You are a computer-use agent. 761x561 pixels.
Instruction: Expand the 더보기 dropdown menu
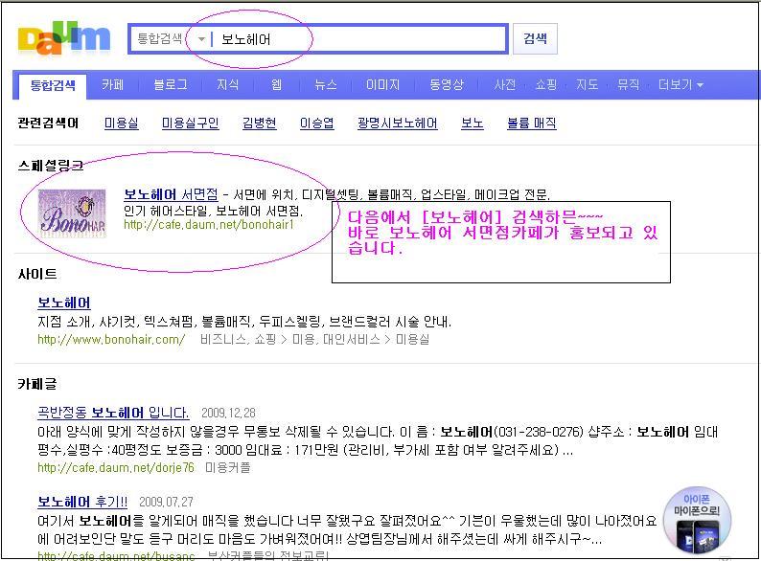680,85
